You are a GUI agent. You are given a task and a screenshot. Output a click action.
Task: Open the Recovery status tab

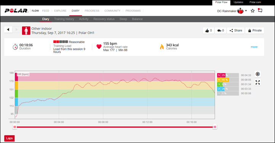104,19
